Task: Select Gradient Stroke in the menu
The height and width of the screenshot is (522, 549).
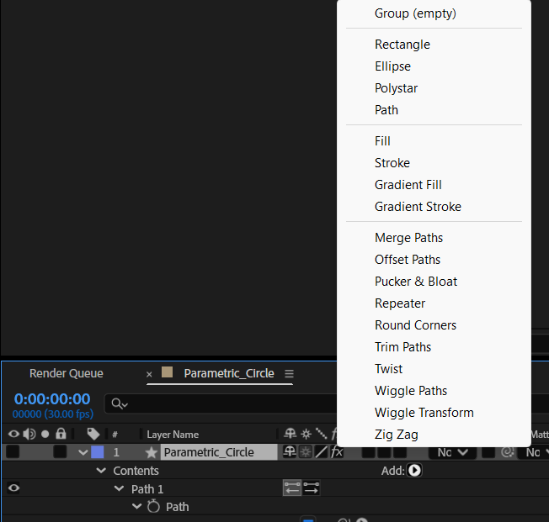Action: click(418, 207)
